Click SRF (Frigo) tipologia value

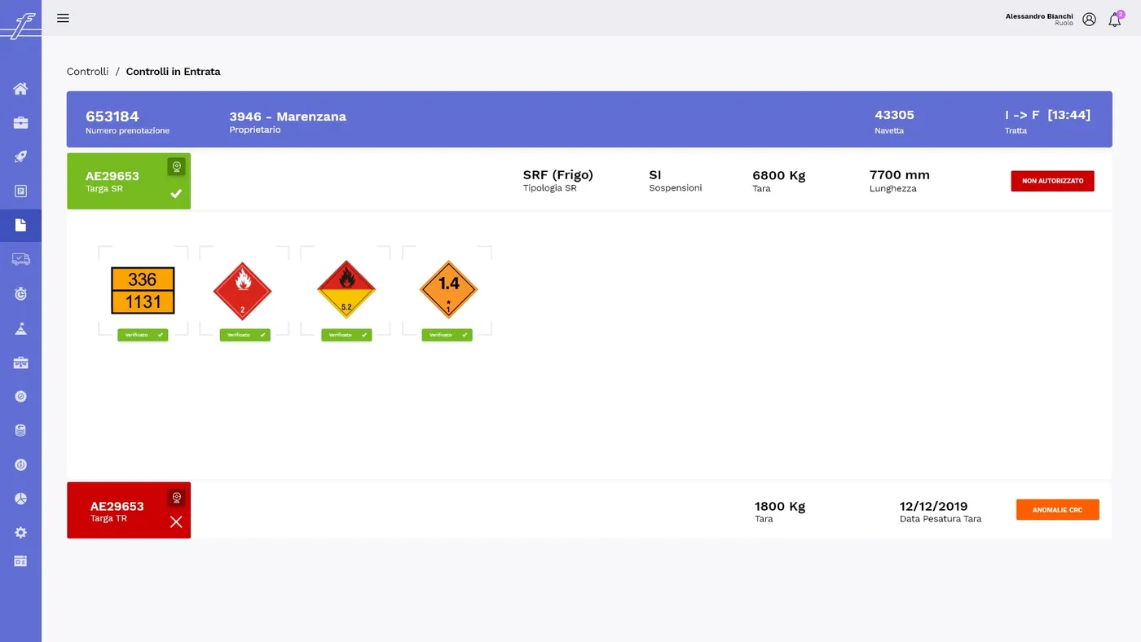(x=558, y=175)
